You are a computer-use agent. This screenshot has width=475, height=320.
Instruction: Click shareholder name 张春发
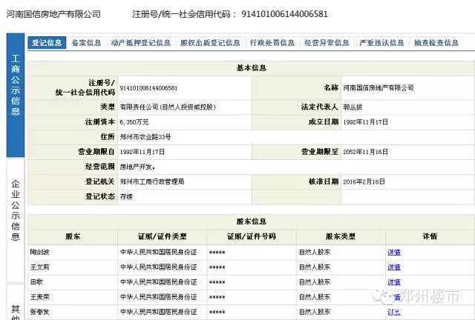39,312
